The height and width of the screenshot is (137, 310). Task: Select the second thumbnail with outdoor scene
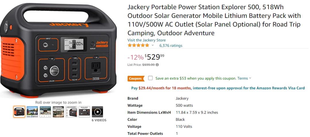click(x=32, y=112)
